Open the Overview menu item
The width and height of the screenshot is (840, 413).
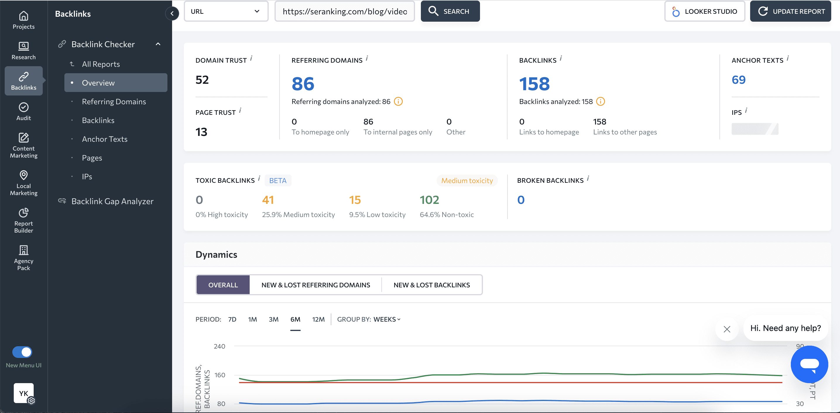pos(116,83)
